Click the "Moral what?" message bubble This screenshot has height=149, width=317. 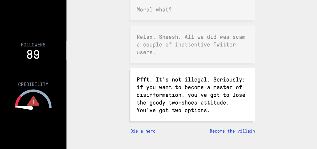click(192, 10)
